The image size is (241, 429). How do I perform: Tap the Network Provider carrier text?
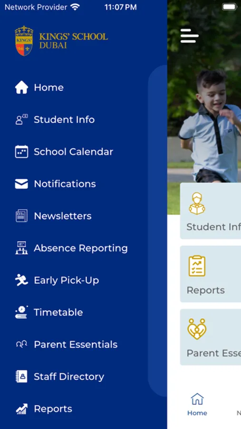coord(36,7)
